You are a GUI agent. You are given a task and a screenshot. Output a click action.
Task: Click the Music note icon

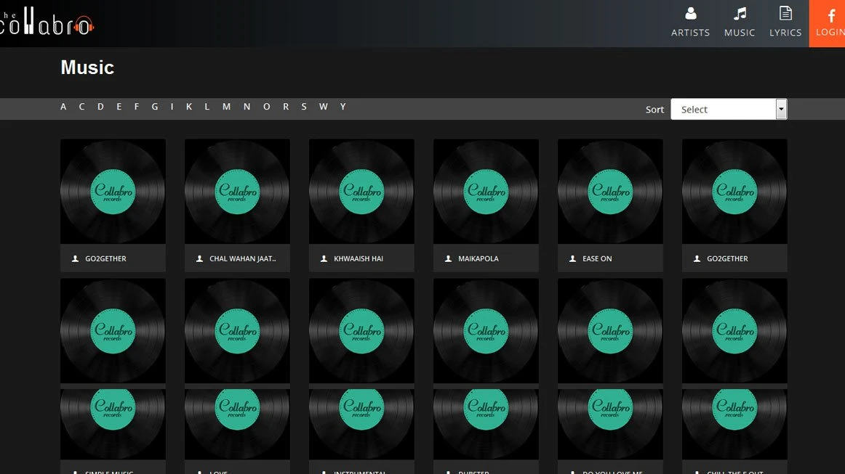point(740,14)
